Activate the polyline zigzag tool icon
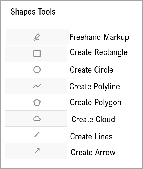143x169 pixels. [37, 86]
